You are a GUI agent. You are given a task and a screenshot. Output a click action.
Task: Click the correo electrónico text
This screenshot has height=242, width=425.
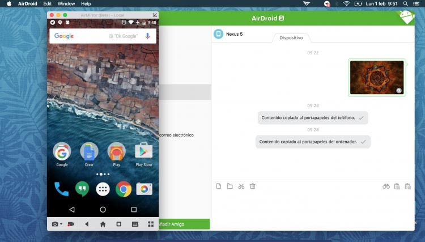pyautogui.click(x=176, y=135)
